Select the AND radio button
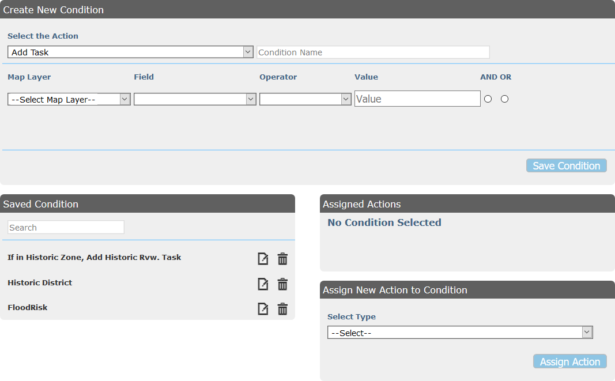Image resolution: width=615 pixels, height=381 pixels. pos(488,99)
